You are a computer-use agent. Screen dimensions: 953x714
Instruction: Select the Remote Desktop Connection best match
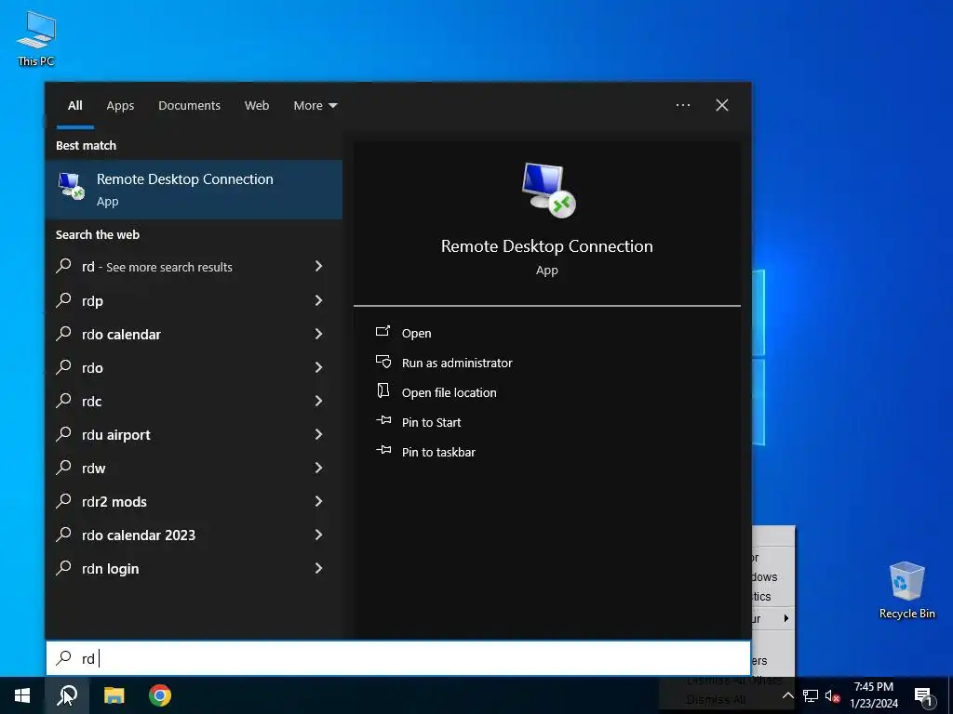click(x=194, y=190)
